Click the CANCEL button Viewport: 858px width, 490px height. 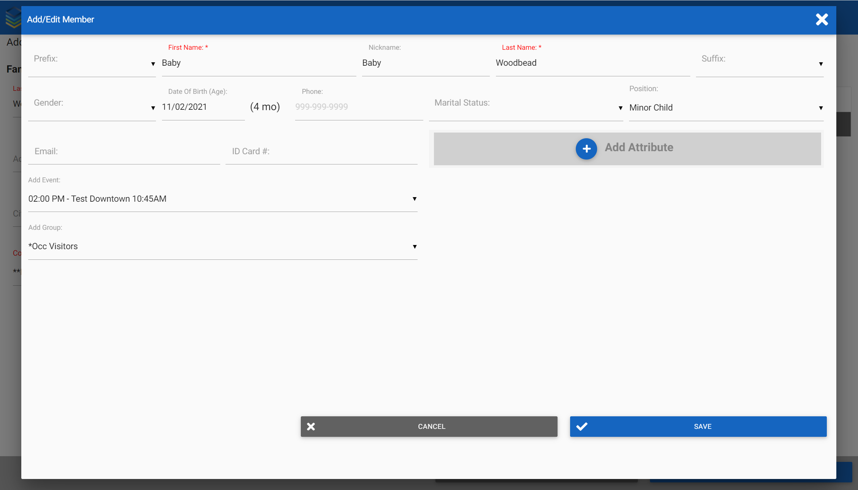point(429,427)
